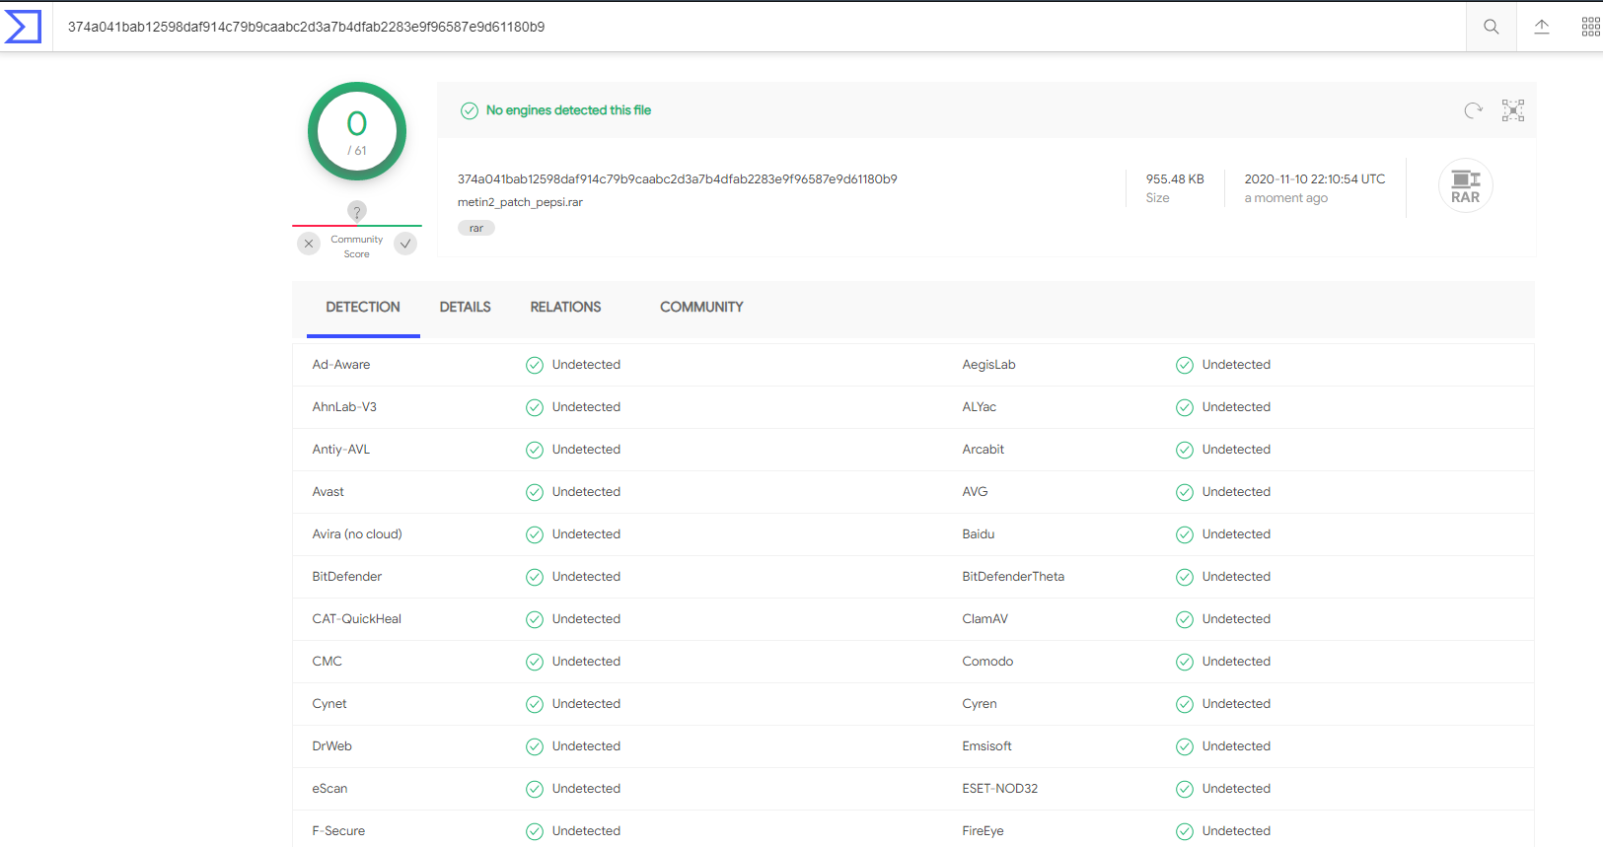Select the file hash text in summary

[x=677, y=179]
